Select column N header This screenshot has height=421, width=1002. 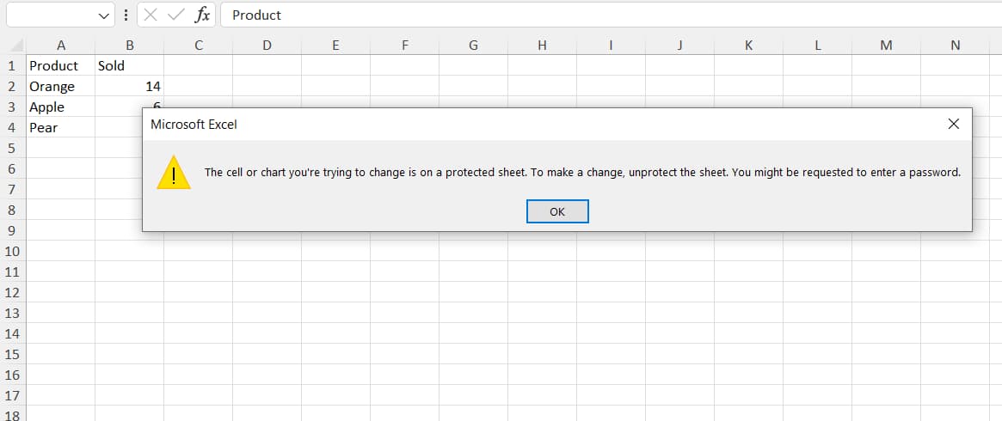click(x=955, y=46)
